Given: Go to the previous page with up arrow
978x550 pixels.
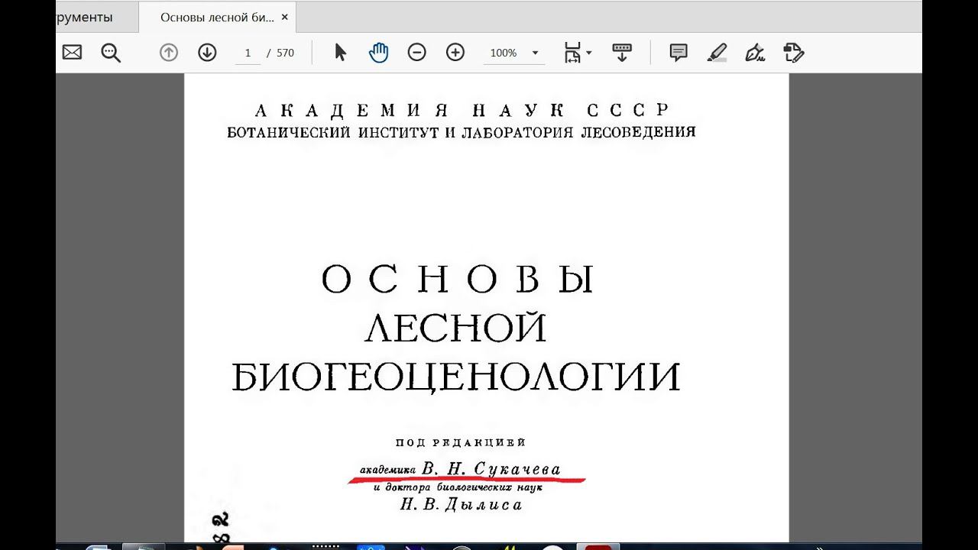Looking at the screenshot, I should coord(168,53).
